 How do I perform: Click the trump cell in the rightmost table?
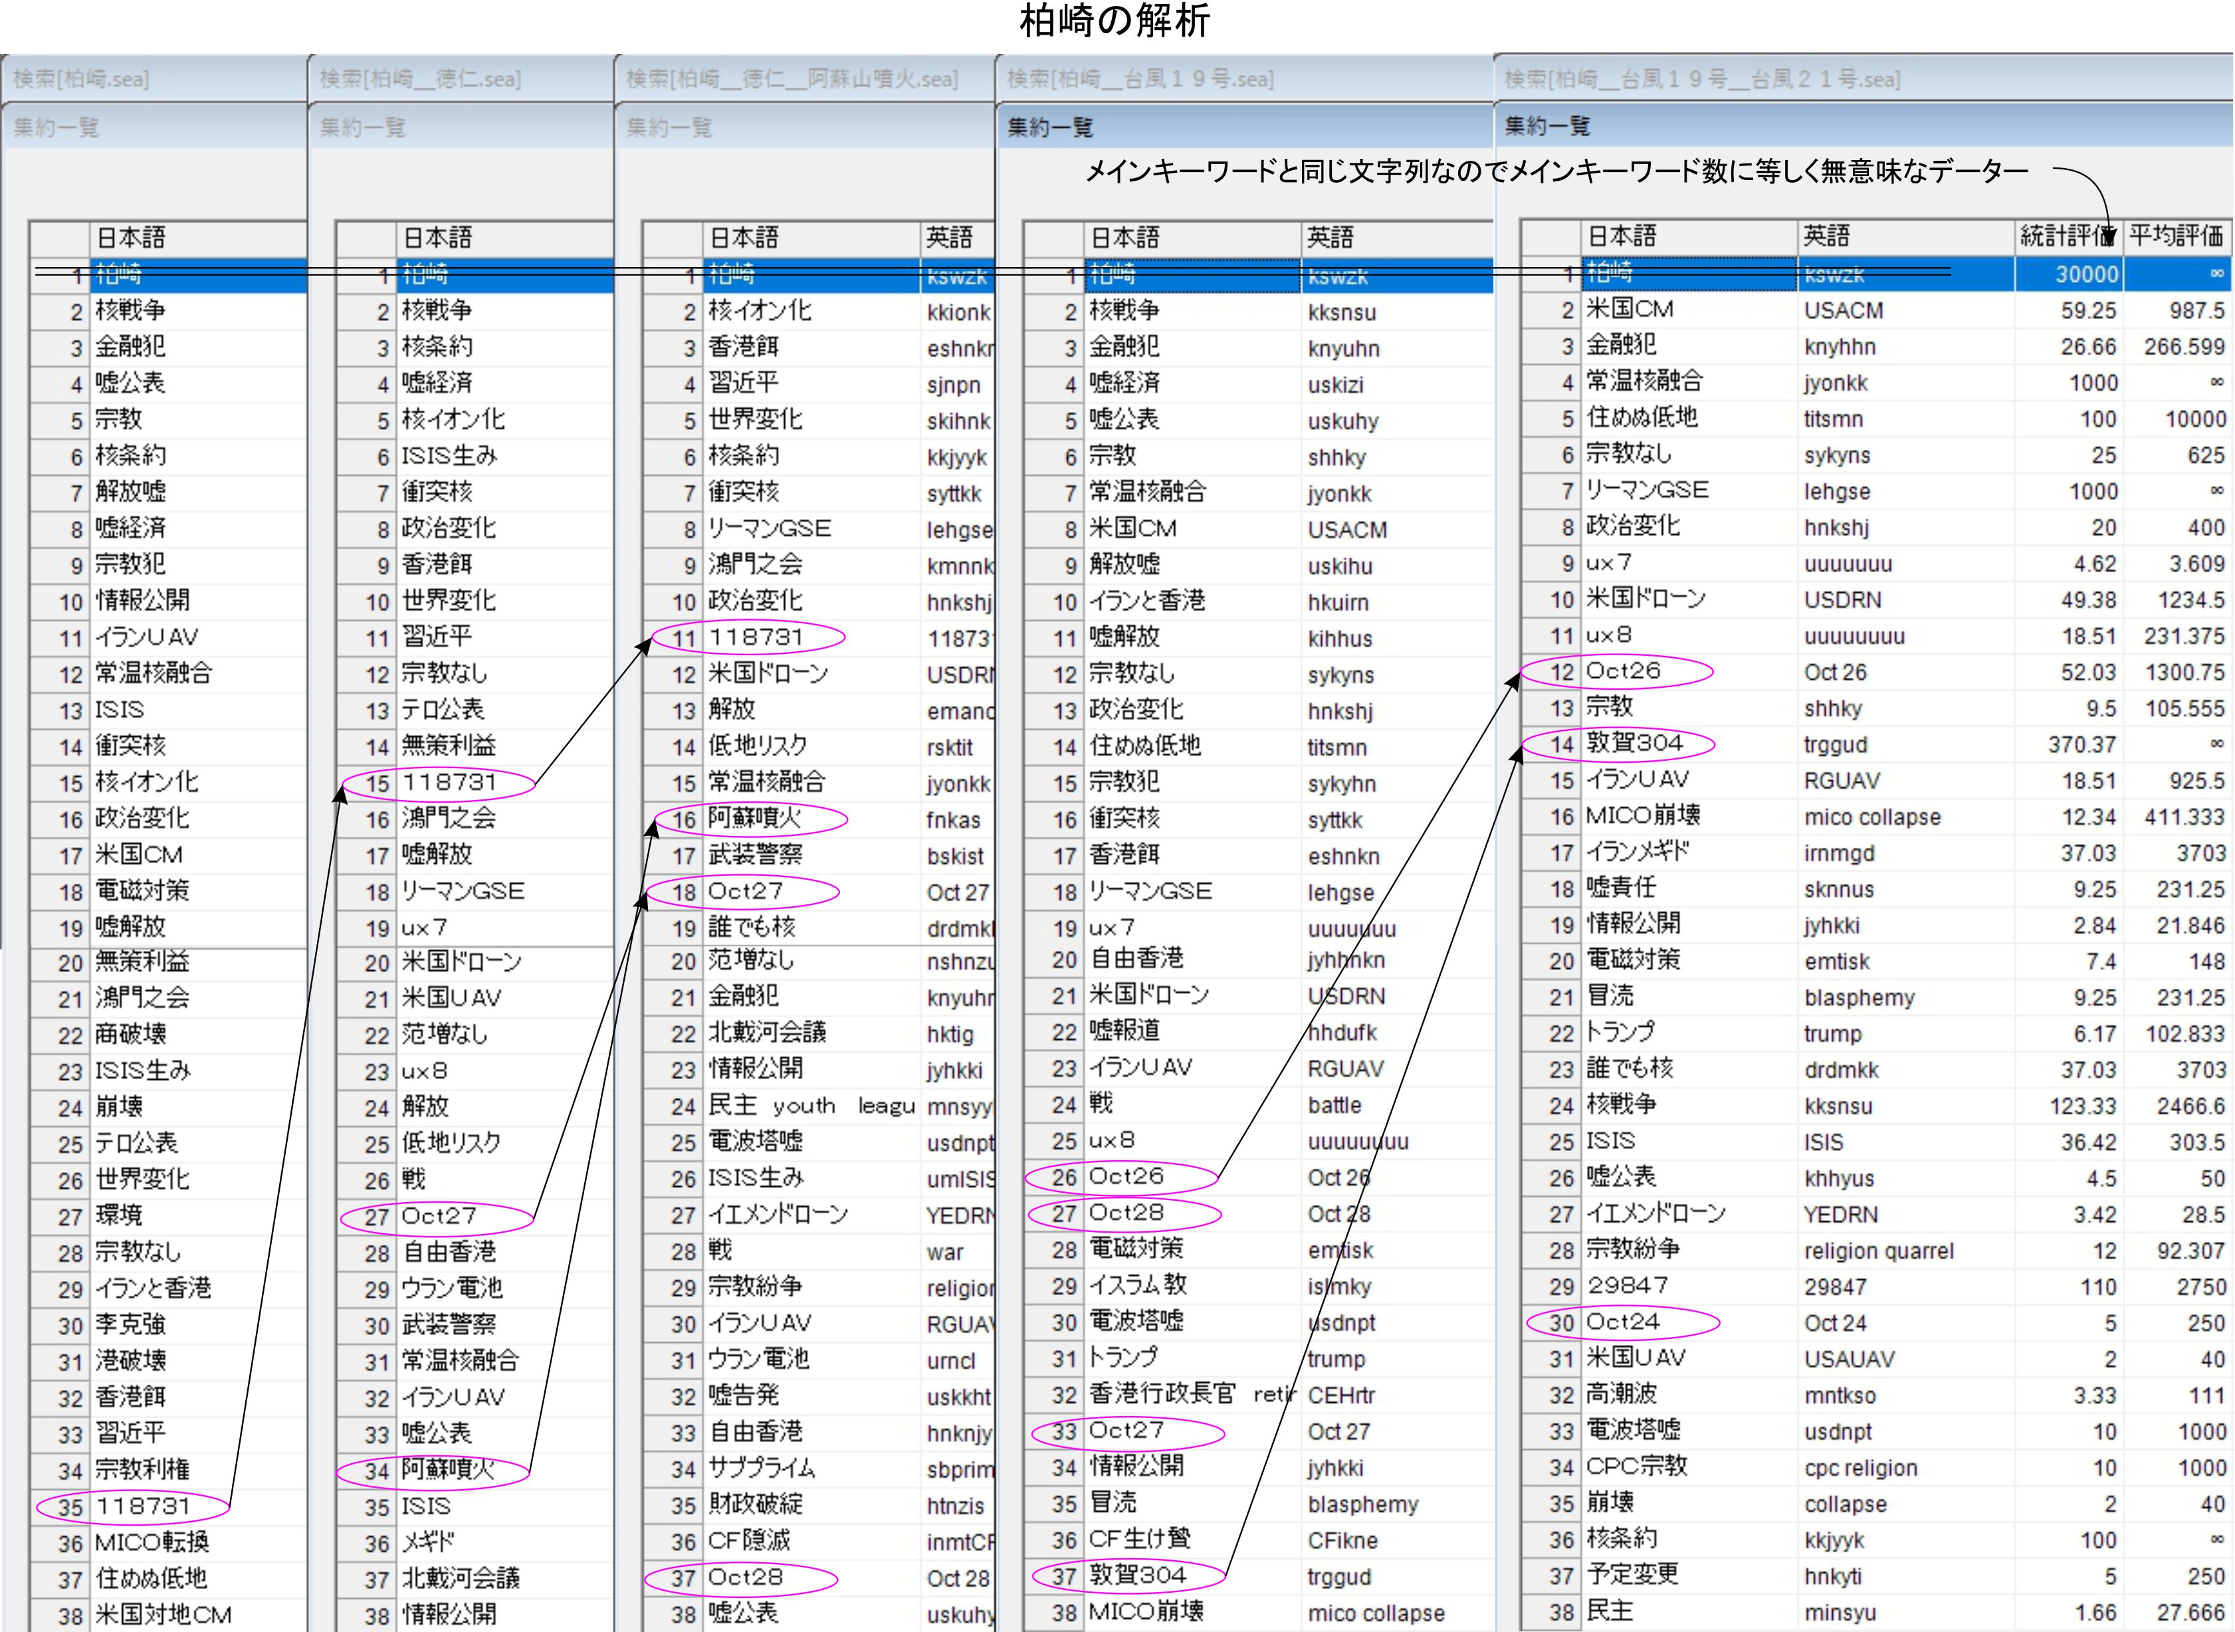coord(1832,1033)
